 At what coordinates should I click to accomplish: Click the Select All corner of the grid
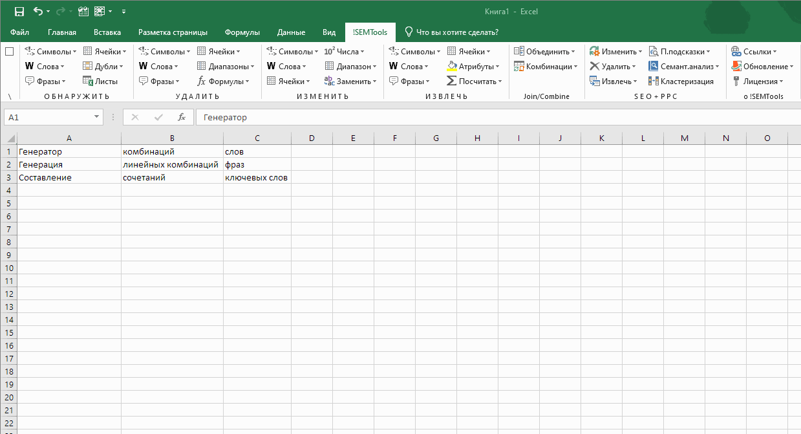tap(8, 138)
